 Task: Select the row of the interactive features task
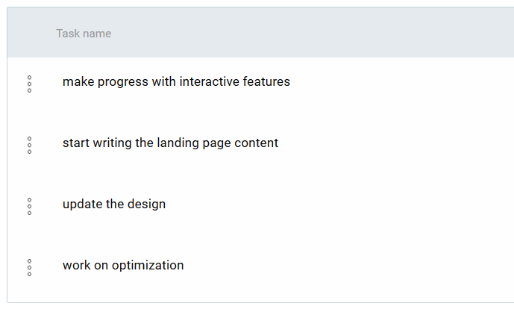(260, 84)
